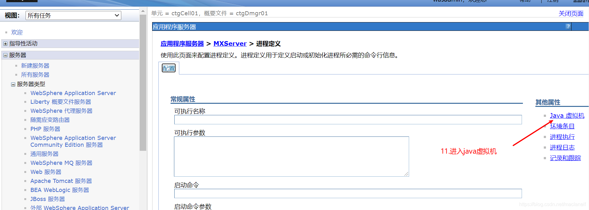Screen dimensions: 589x210
Task: Click the 可执行参数 textarea resize grip
Action: tap(406, 174)
